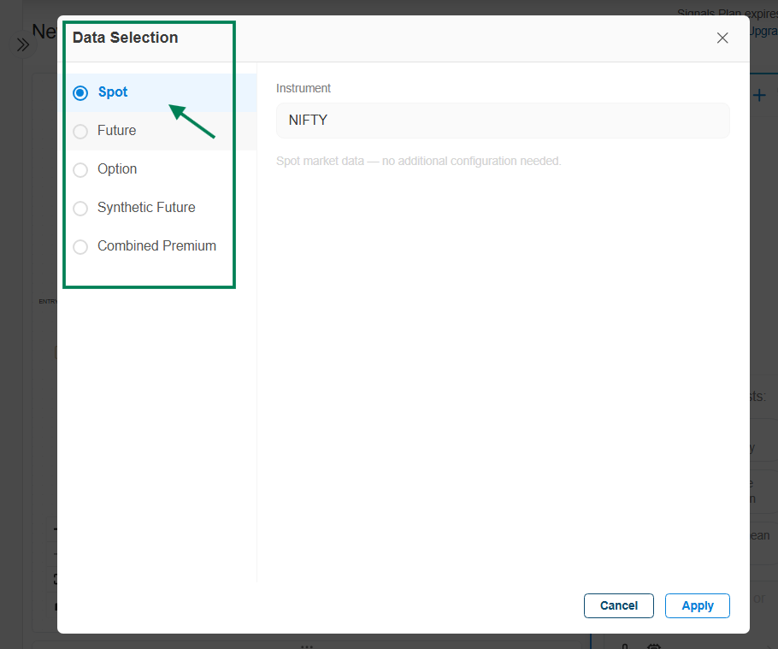Click the Apply button
Viewport: 778px width, 649px height.
click(697, 605)
